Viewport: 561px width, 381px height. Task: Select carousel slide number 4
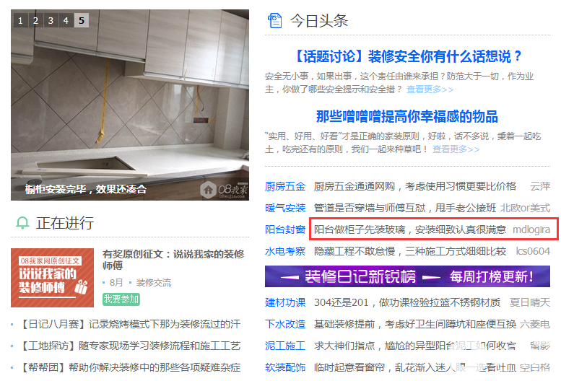66,20
